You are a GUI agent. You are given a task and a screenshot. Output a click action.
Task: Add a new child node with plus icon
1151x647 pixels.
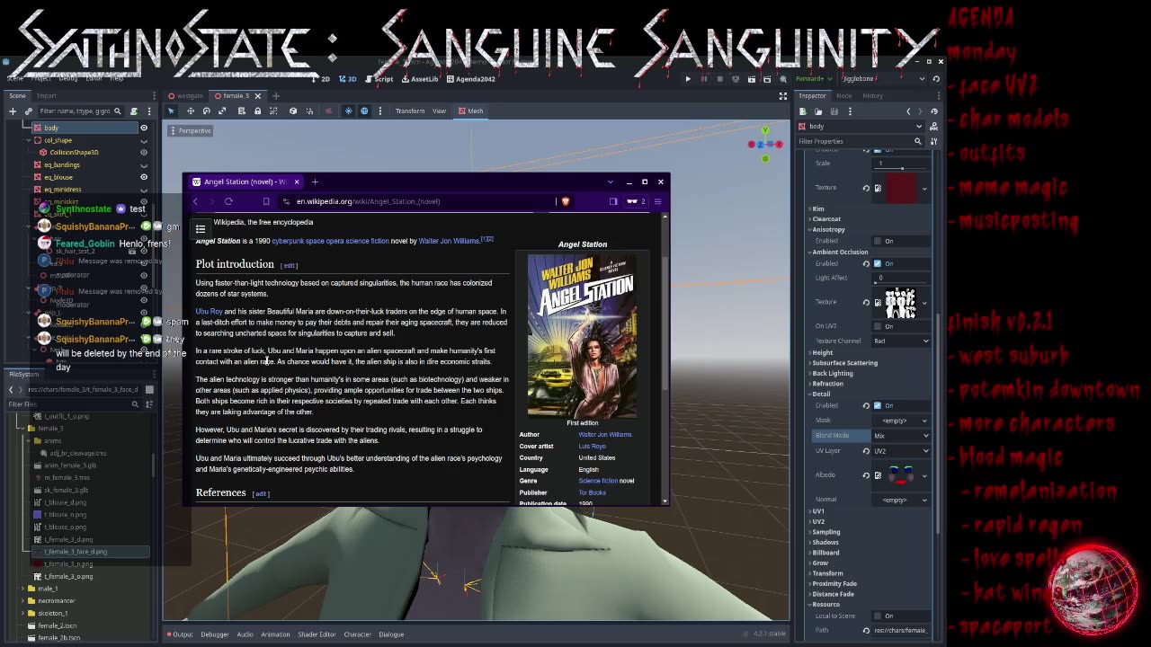13,111
